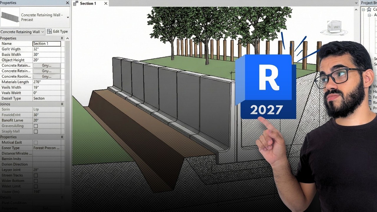Open the Concrete Retaining Wall filter dropdown
Screen dimensions: 377x212
pyautogui.click(x=23, y=32)
